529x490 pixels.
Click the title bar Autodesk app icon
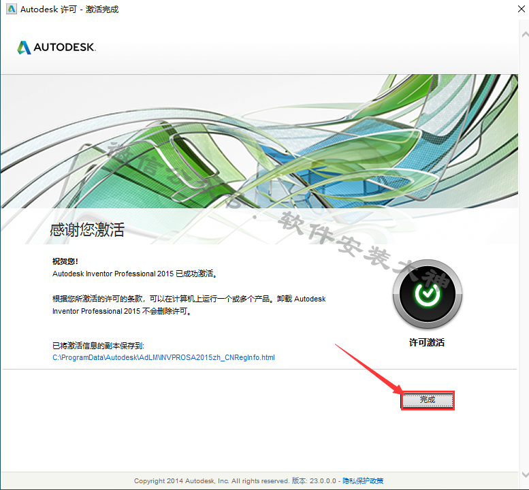12,9
